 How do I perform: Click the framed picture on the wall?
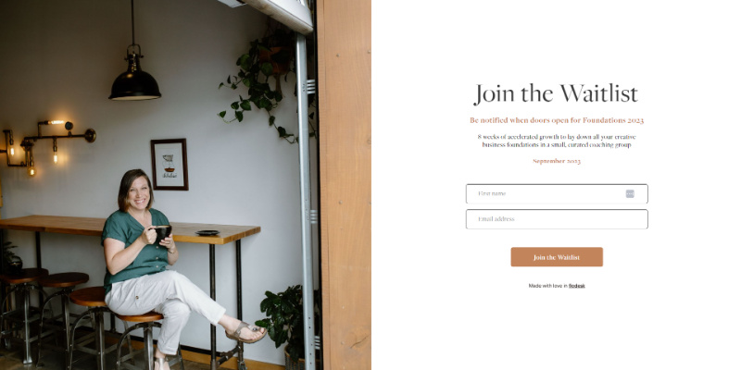(170, 165)
